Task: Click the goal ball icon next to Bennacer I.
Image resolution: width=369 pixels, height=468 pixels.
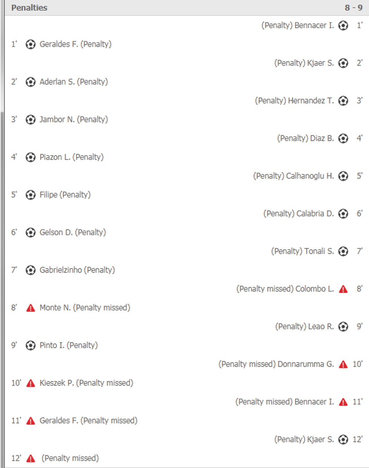Action: (x=343, y=25)
